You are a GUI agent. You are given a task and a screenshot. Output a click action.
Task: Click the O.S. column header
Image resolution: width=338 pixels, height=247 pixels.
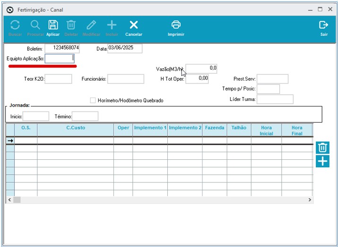pyautogui.click(x=26, y=130)
